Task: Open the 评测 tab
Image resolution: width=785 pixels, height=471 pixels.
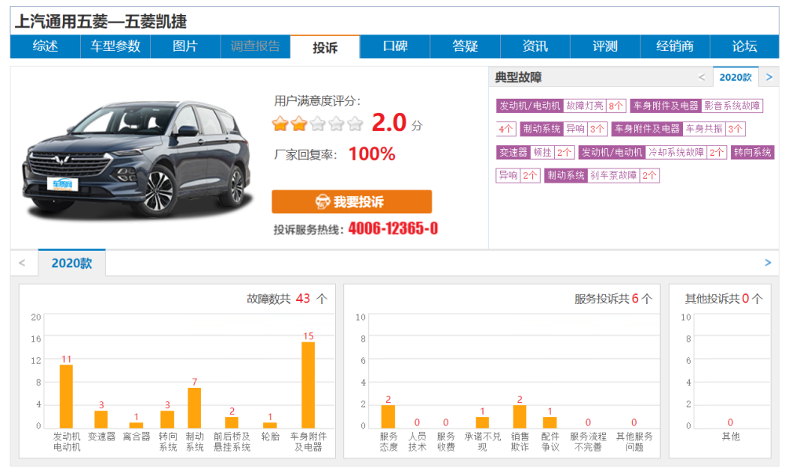Action: [604, 46]
